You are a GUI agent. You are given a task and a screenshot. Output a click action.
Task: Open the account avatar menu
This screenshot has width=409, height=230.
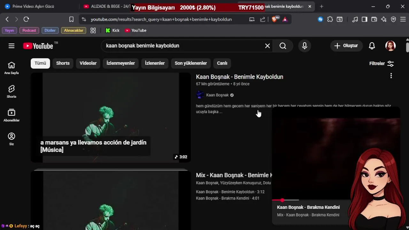(x=390, y=46)
